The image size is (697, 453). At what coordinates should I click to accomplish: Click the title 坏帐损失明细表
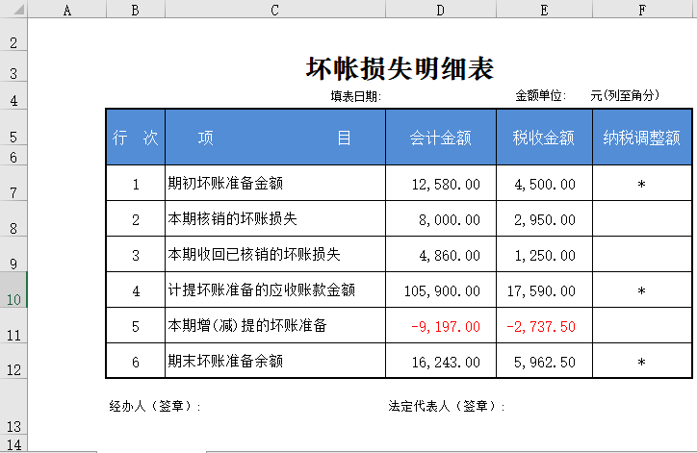400,68
